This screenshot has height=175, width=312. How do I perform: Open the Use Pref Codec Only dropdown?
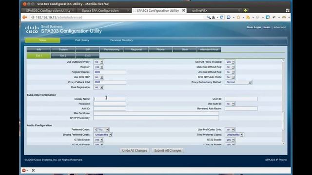point(230,130)
